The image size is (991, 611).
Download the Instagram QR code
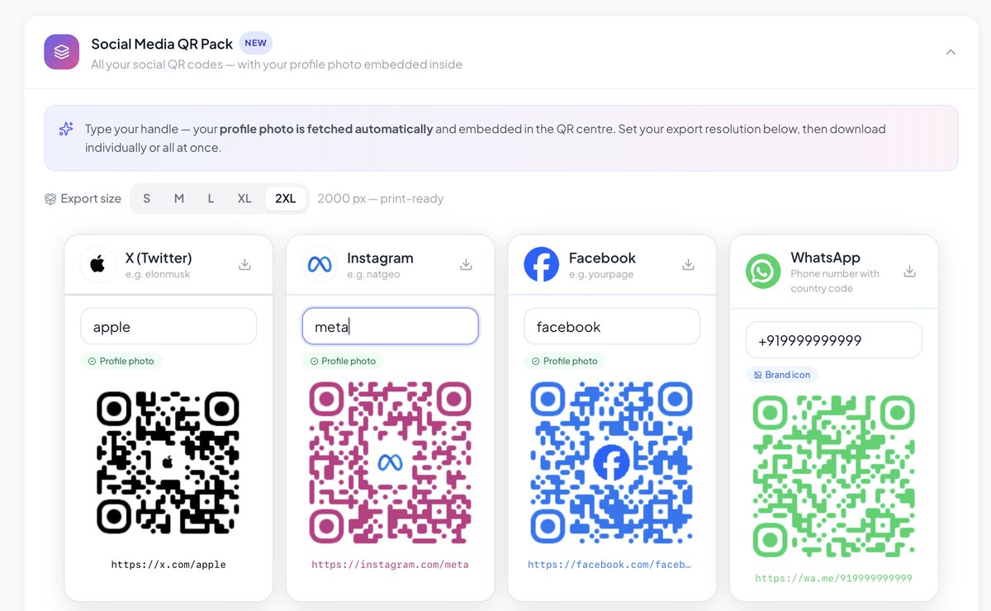[x=466, y=264]
